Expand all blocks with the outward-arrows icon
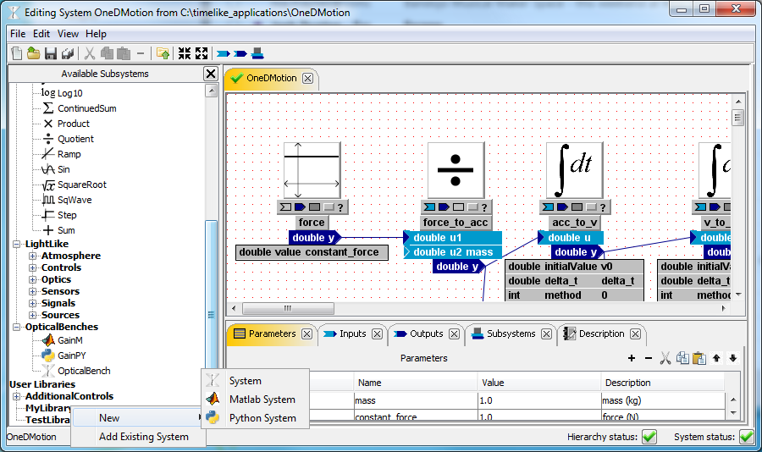The image size is (762, 452). coord(202,53)
